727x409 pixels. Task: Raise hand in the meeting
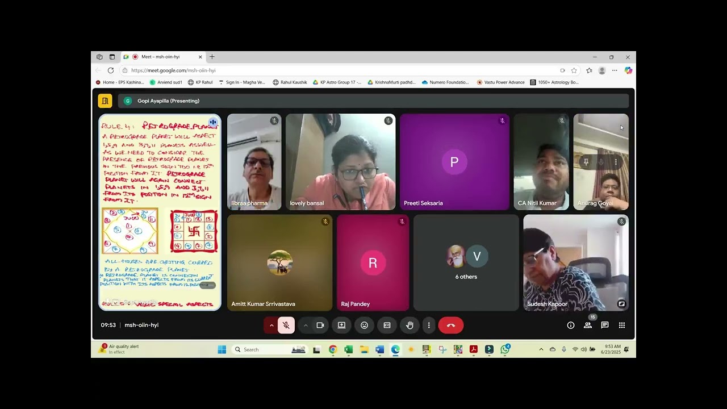(x=410, y=325)
